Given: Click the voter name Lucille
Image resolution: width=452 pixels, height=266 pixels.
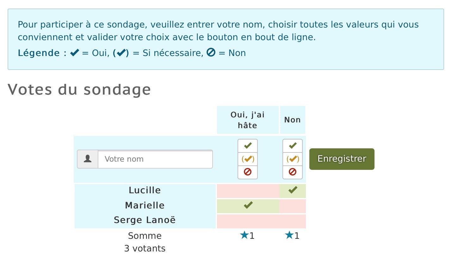Looking at the screenshot, I should (145, 190).
